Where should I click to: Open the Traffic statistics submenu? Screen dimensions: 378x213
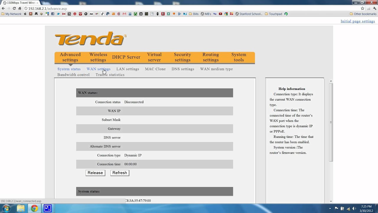[110, 75]
